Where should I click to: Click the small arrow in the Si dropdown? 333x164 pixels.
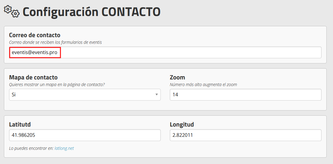[157, 95]
